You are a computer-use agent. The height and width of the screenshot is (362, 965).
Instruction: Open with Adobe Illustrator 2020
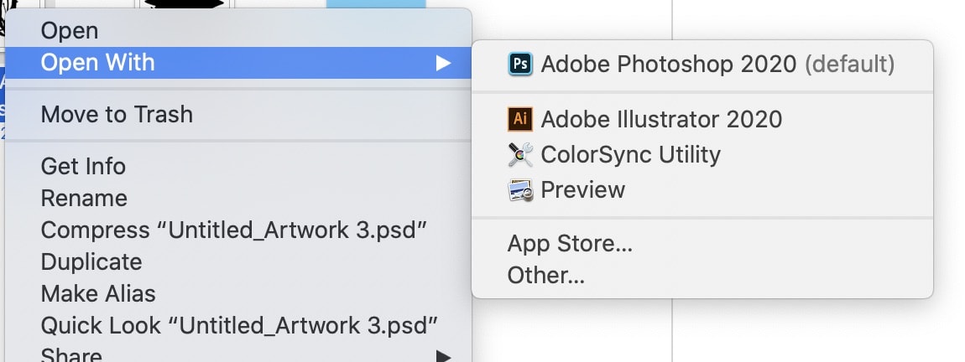click(702, 119)
